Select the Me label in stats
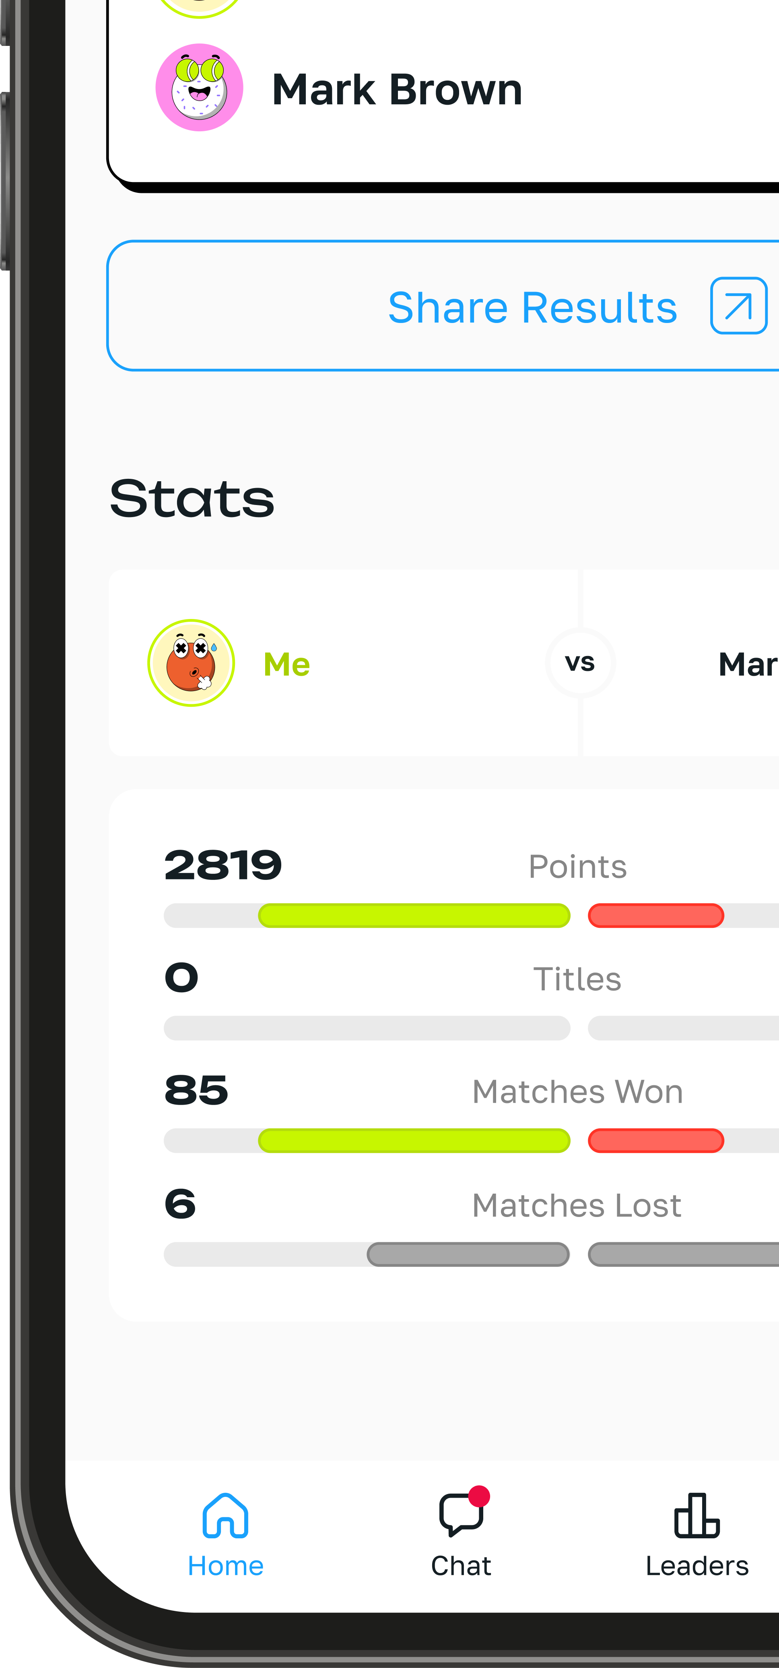The height and width of the screenshot is (1668, 779). click(286, 664)
